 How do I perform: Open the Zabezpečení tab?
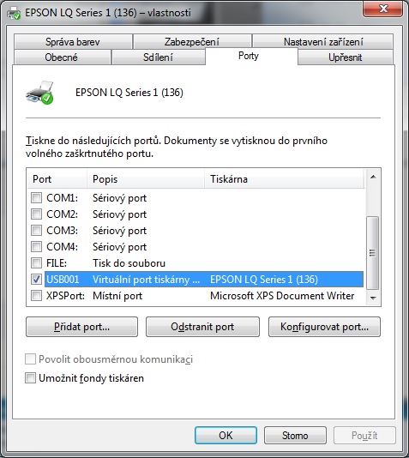pos(192,42)
